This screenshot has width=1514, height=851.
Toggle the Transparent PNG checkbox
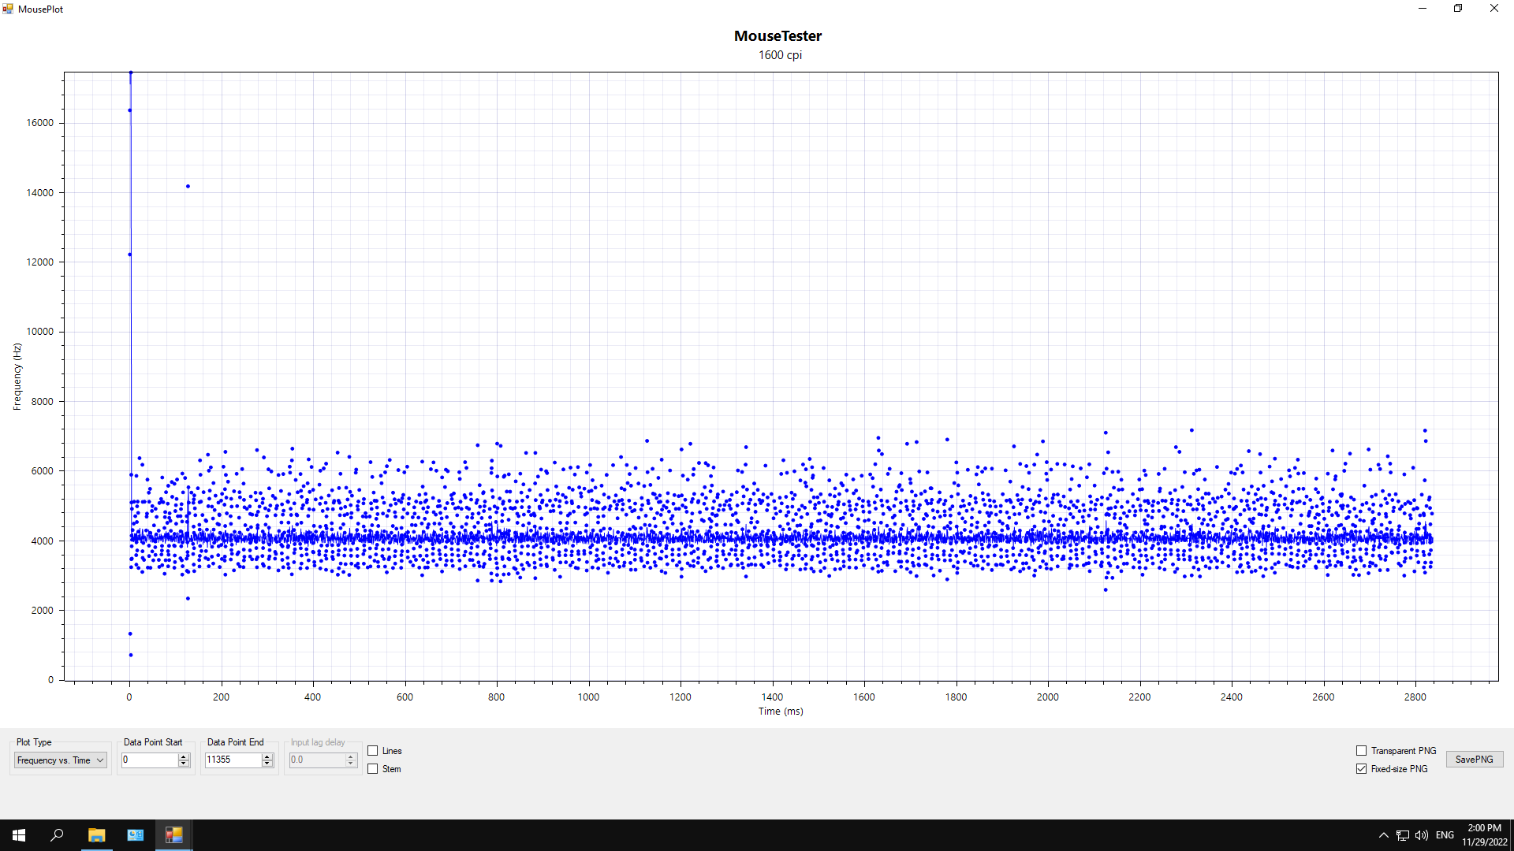click(x=1361, y=751)
